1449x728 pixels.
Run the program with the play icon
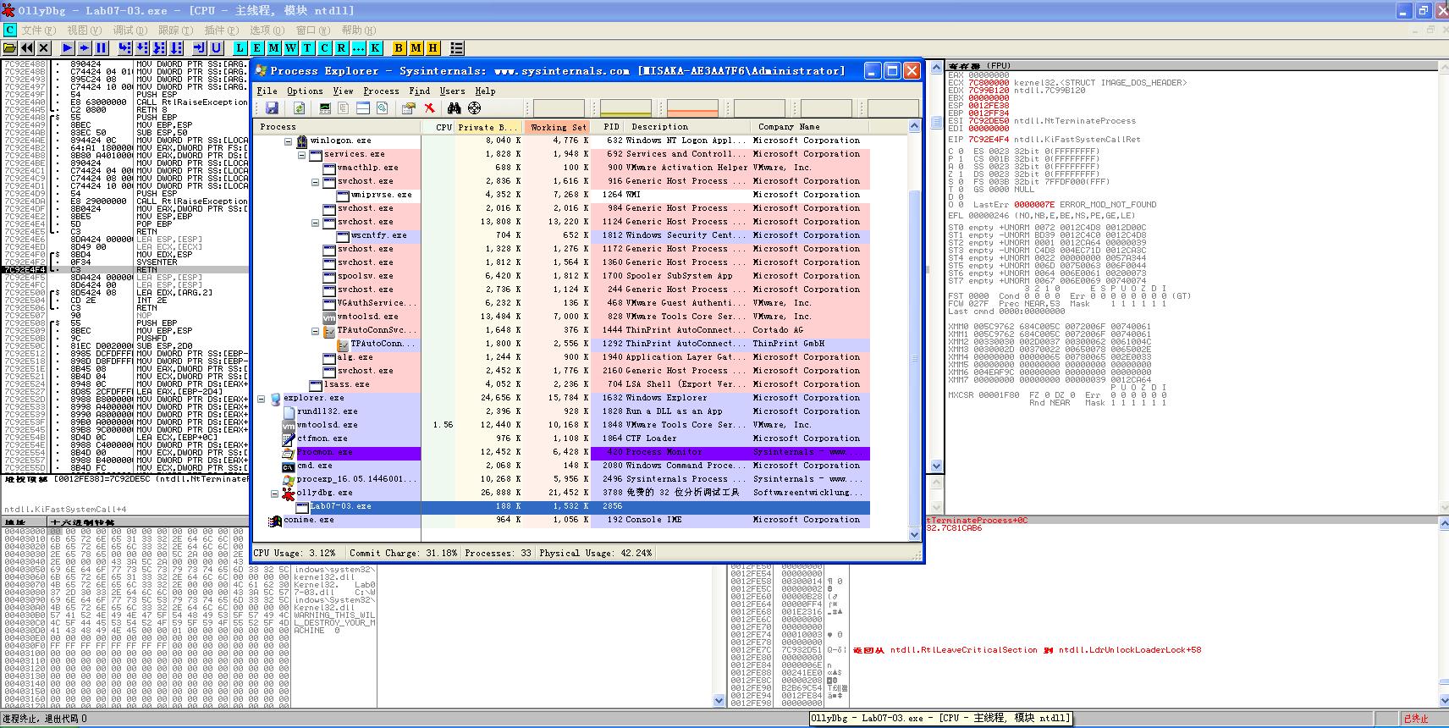(67, 48)
